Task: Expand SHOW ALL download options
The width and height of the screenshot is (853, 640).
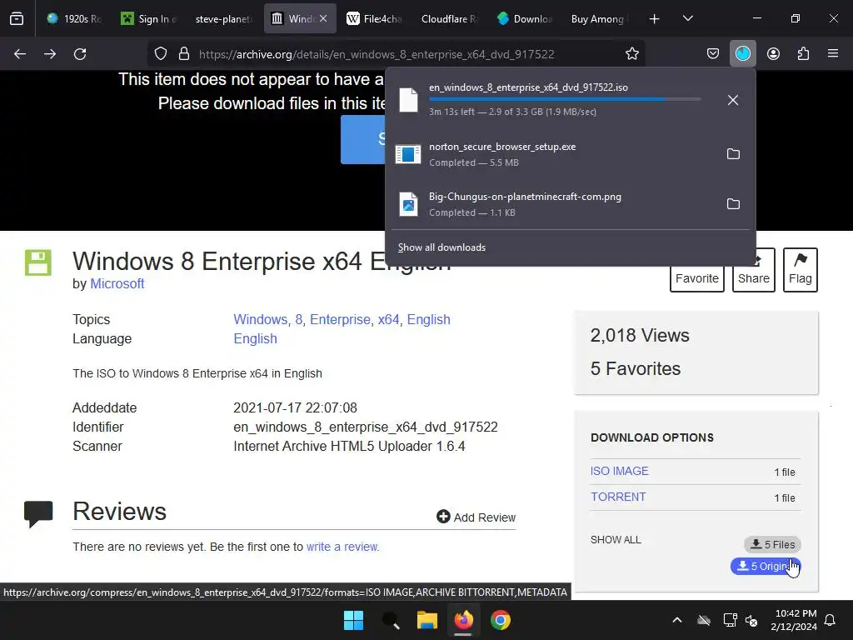Action: (x=616, y=540)
